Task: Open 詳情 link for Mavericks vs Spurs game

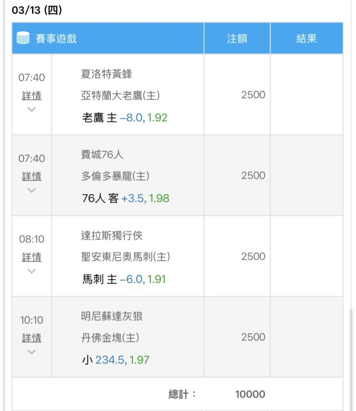Action: tap(32, 257)
